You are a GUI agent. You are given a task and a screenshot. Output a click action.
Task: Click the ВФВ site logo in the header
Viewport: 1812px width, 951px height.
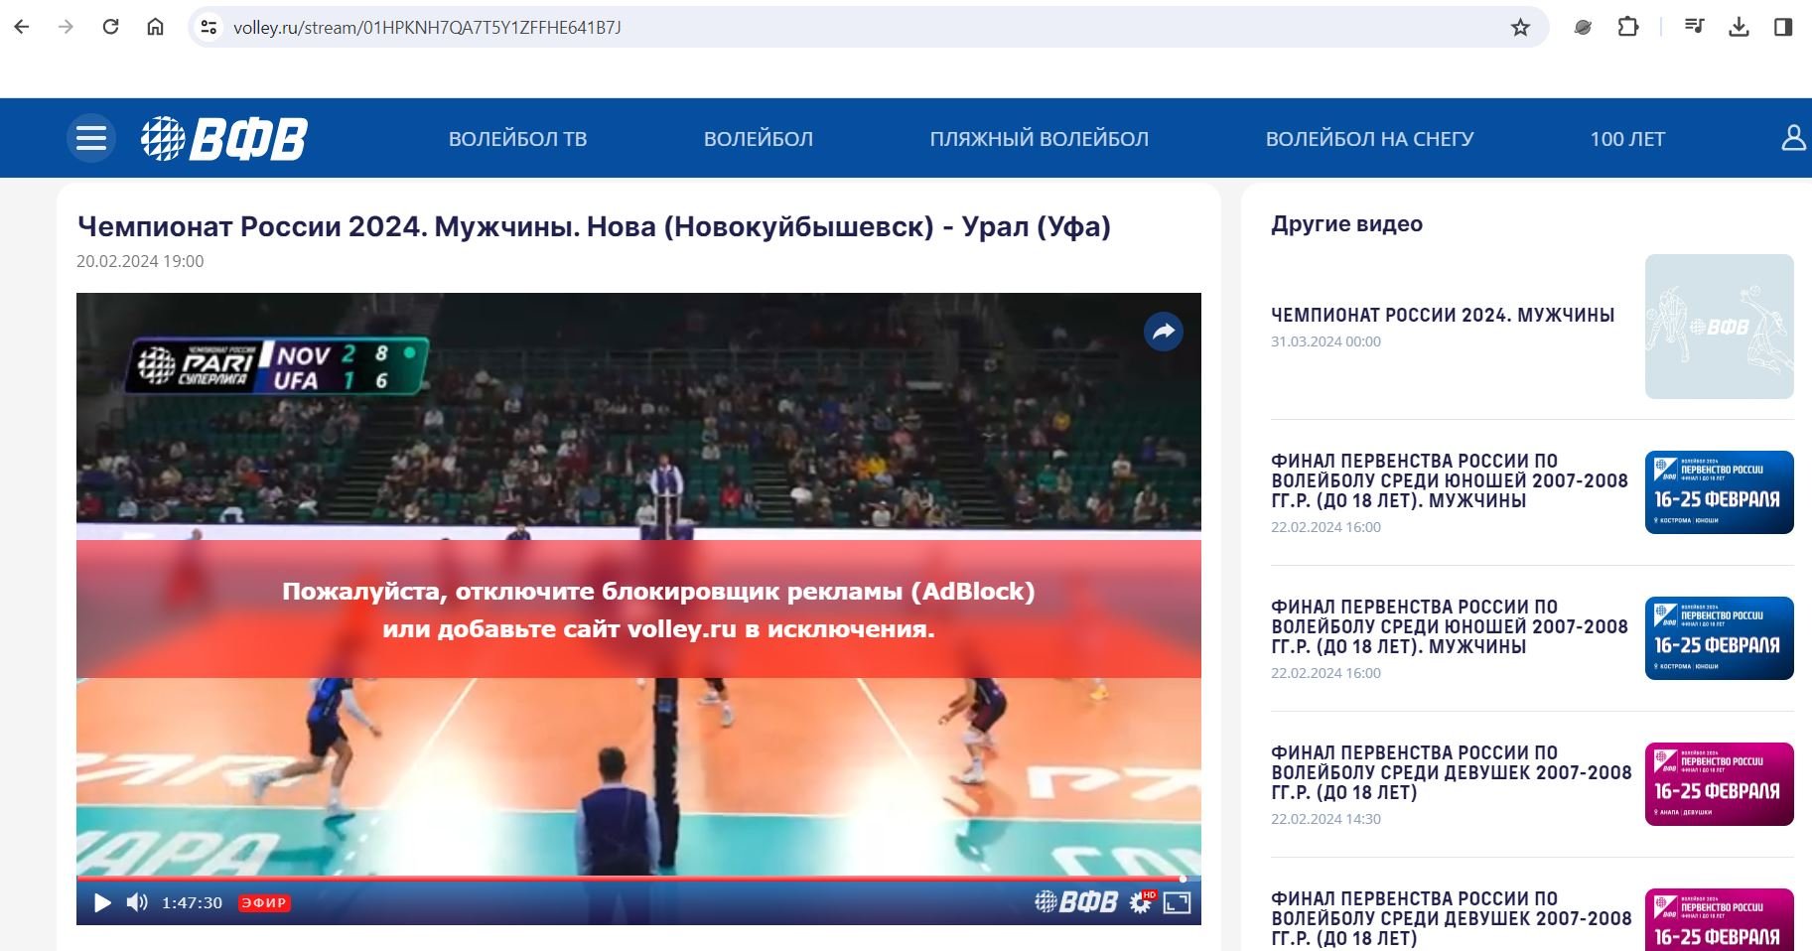coord(223,138)
